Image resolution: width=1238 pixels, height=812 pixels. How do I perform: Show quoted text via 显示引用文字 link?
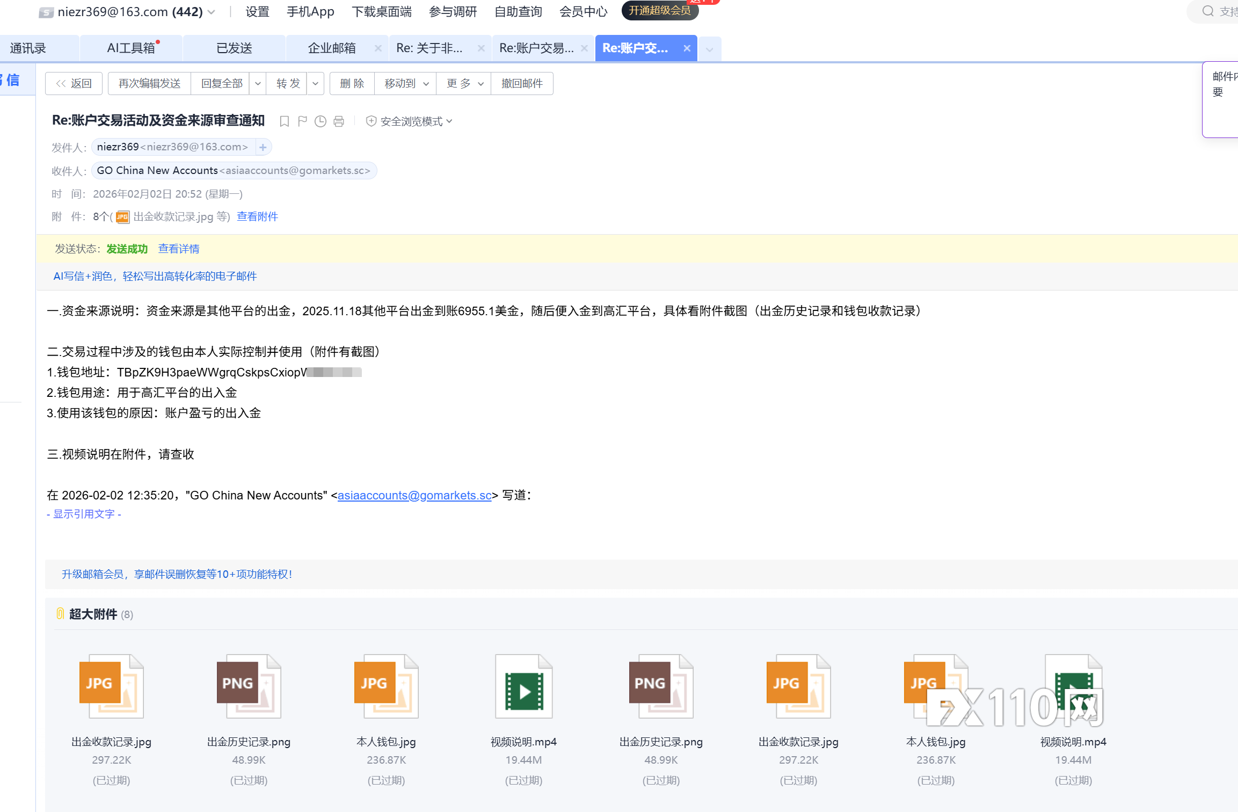point(84,514)
